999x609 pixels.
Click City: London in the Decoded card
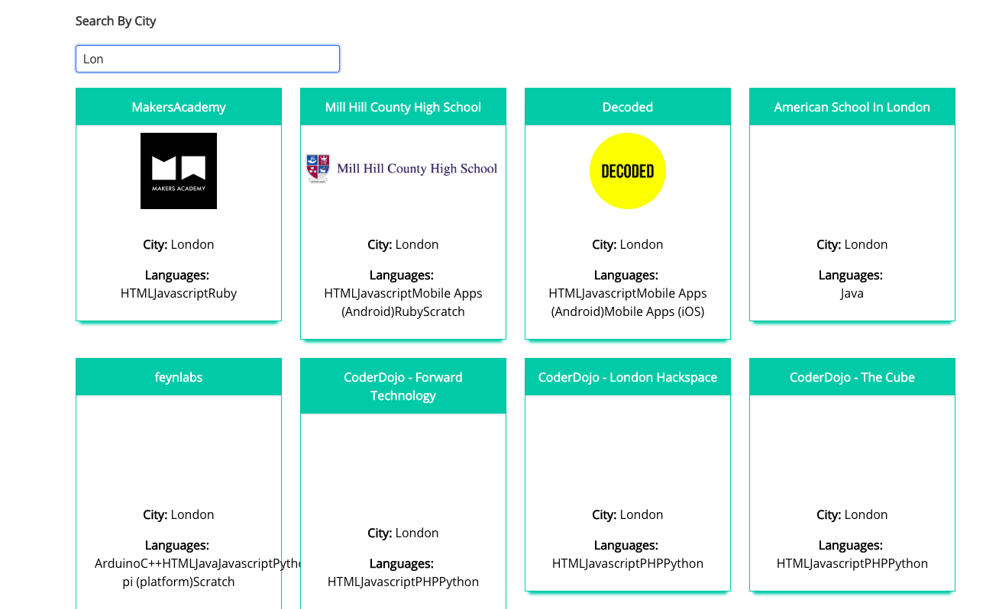(x=628, y=244)
